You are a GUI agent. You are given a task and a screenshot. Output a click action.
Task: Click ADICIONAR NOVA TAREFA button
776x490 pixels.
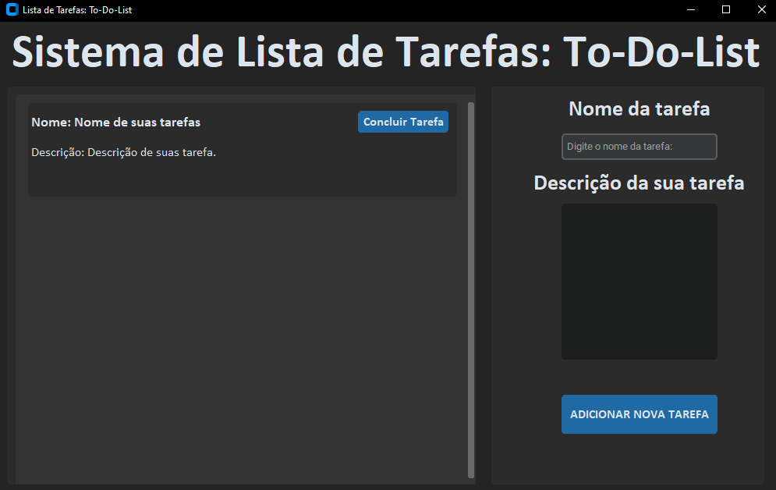pos(639,414)
